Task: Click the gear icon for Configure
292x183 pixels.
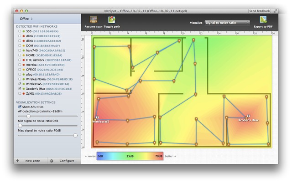Action: pyautogui.click(x=52, y=161)
